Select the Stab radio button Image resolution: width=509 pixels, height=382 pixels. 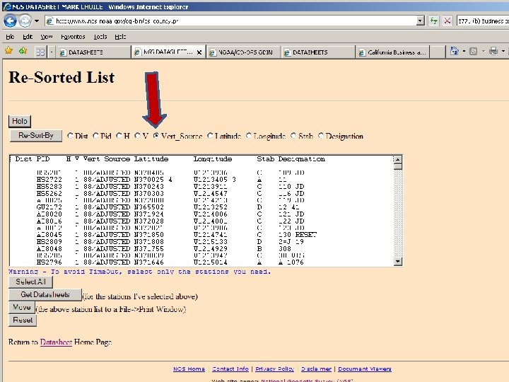coord(293,136)
